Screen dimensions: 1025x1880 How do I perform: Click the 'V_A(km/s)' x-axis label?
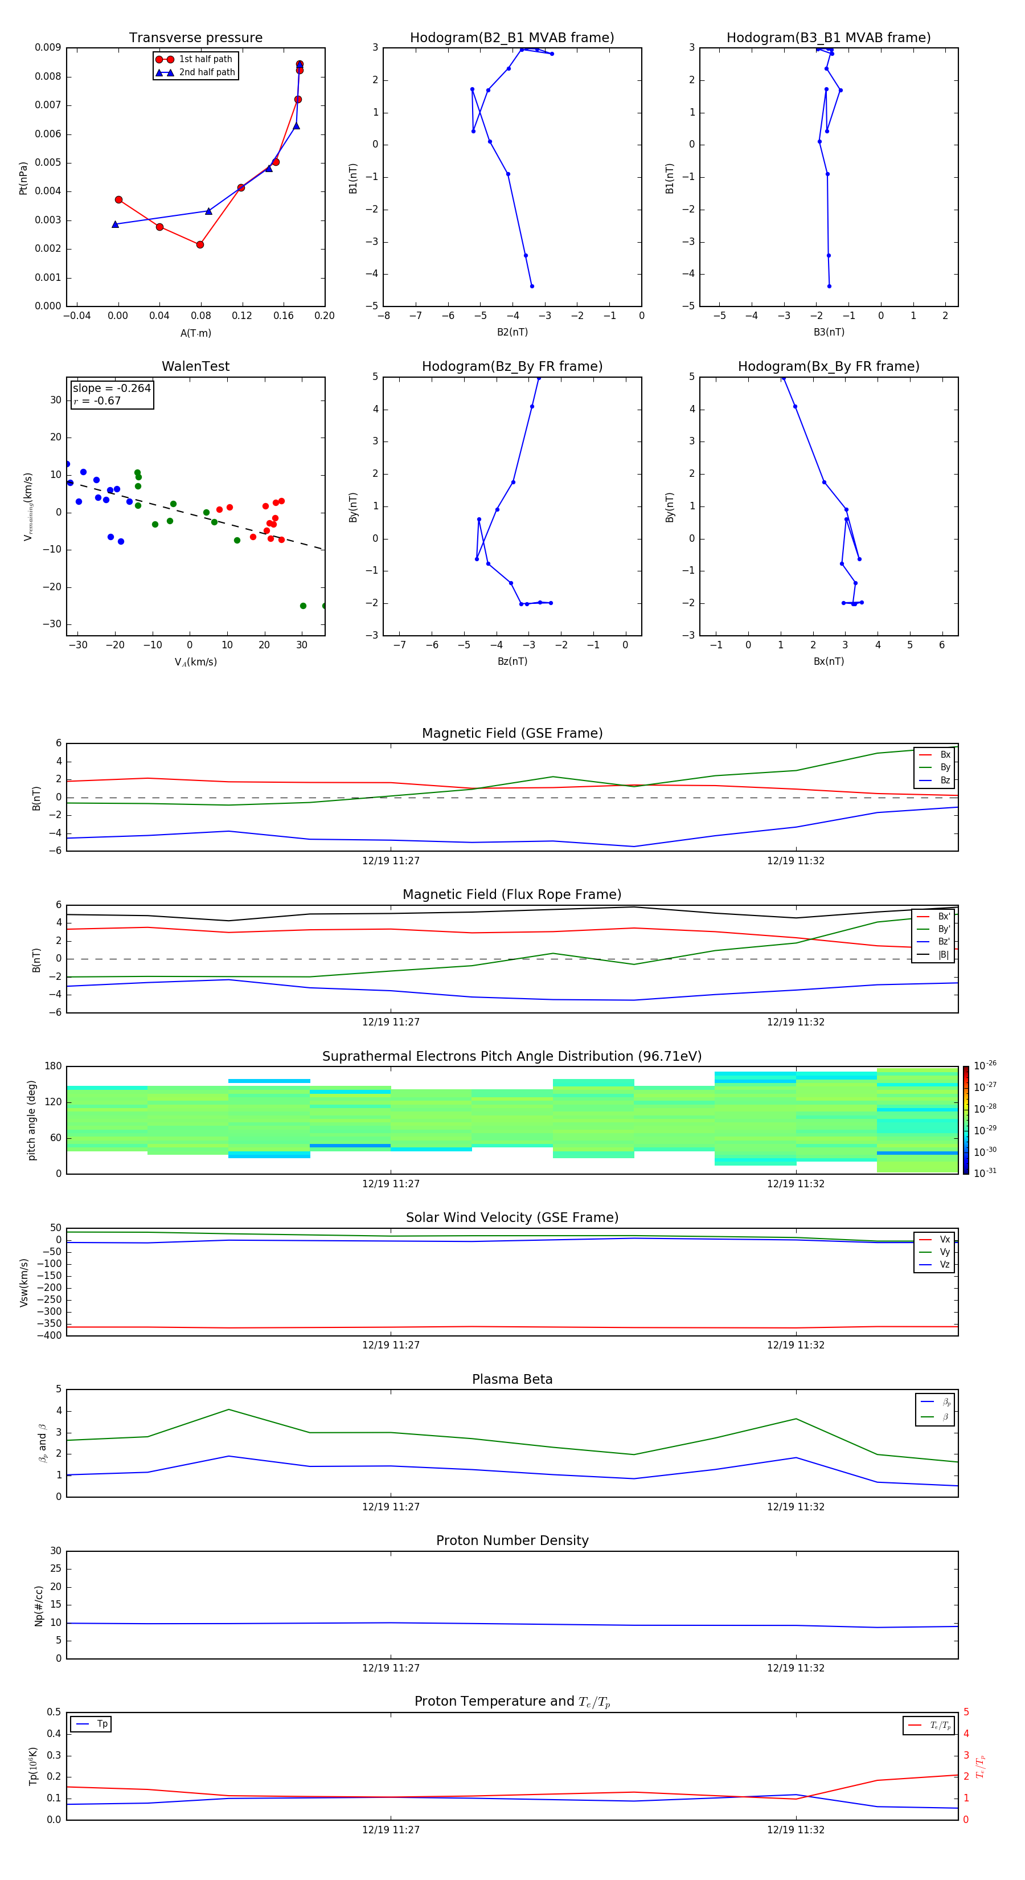(195, 662)
